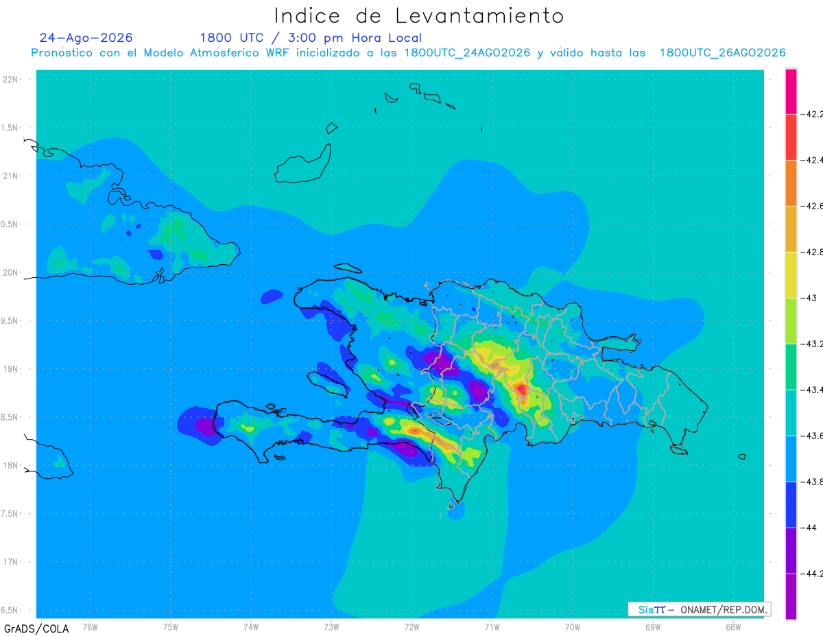Pick the teal legend swatch below -43.4
Image resolution: width=823 pixels, height=636 pixels.
[x=791, y=413]
